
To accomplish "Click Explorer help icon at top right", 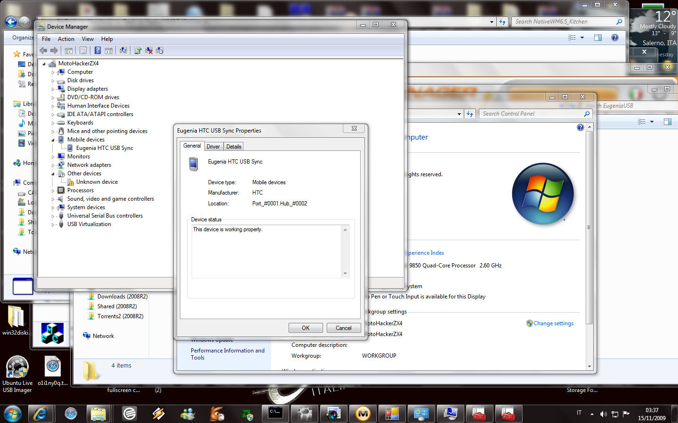I will (614, 38).
